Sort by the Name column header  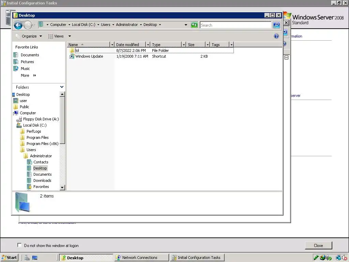[x=88, y=45]
